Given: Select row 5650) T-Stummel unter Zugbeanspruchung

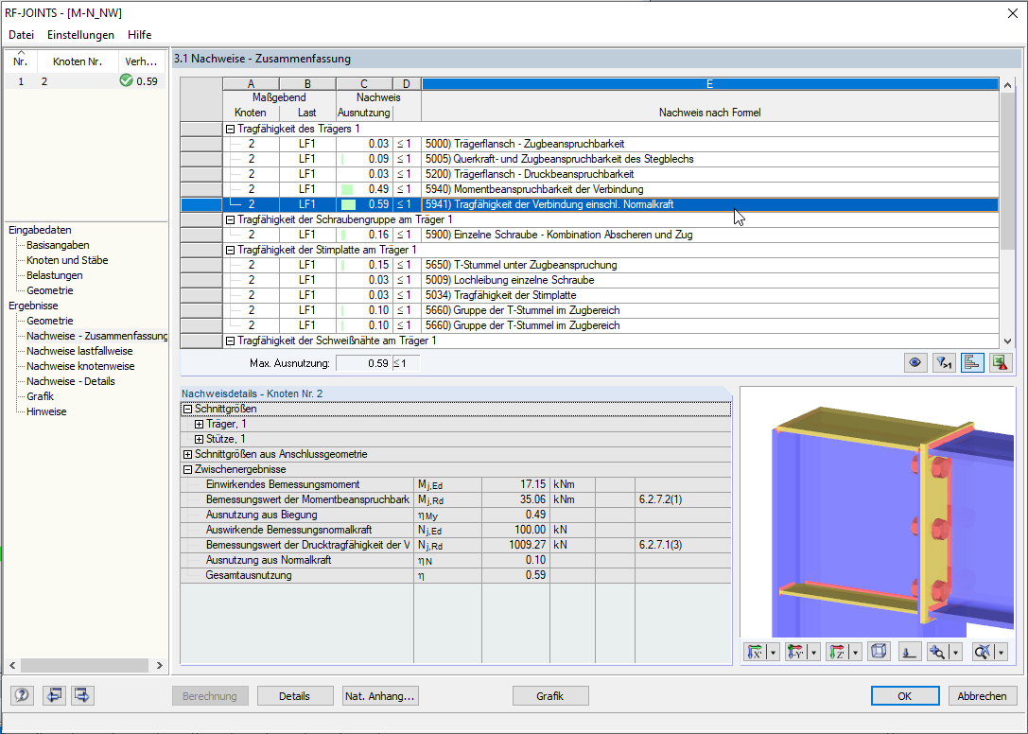Looking at the screenshot, I should [x=611, y=265].
